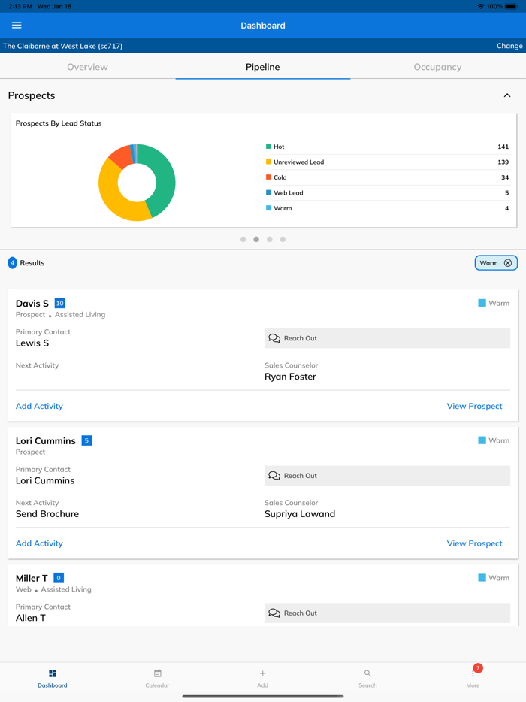Tap Reach Out for Davis S
Viewport: 526px width, 702px height.
[x=388, y=338]
